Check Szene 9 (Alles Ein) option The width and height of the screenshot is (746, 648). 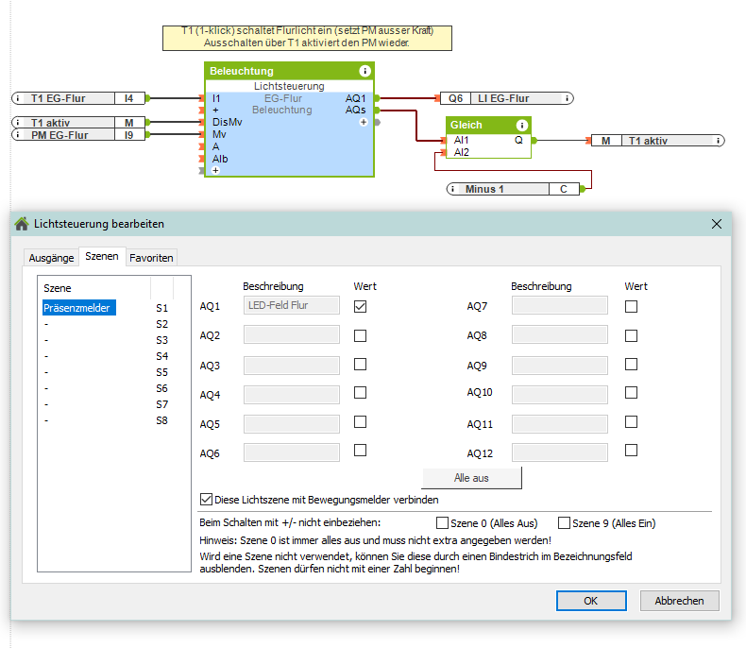(x=564, y=522)
